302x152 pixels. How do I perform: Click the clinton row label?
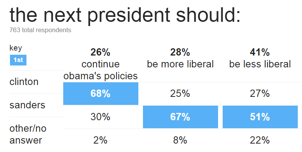tap(24, 82)
